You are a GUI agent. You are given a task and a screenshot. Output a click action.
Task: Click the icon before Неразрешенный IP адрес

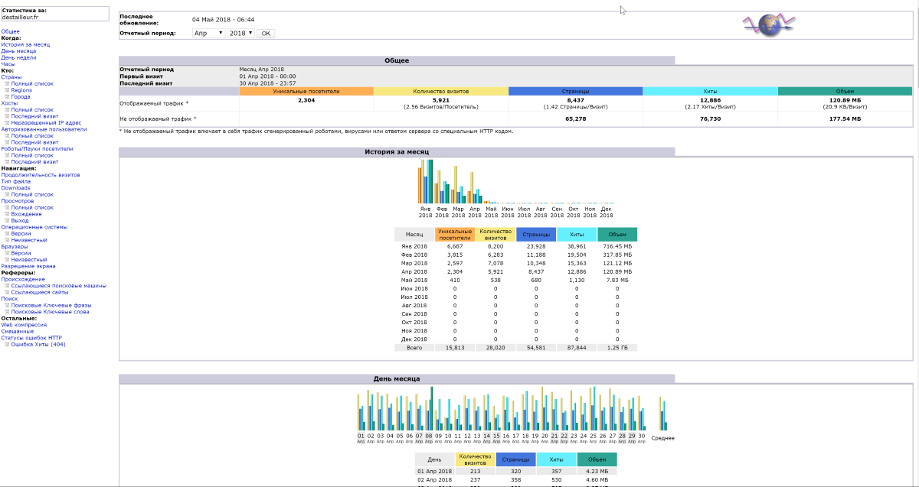pos(7,123)
